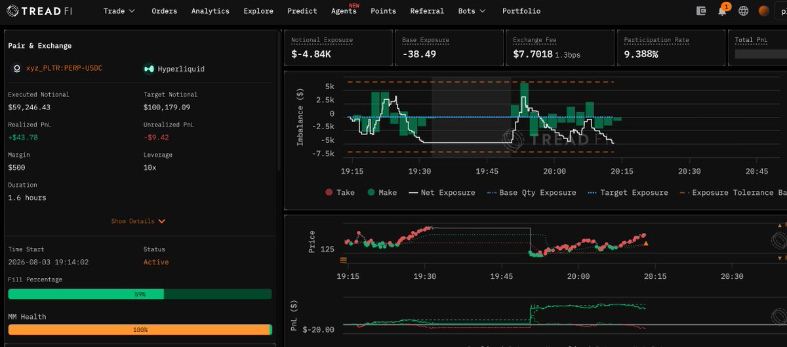Click the Active status text
787x347 pixels.
point(156,262)
